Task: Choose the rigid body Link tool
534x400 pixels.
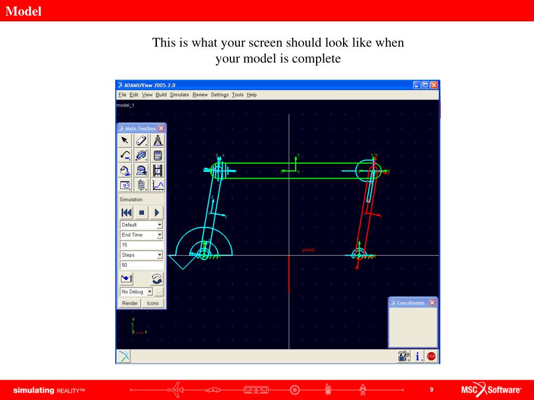Action: pos(141,141)
